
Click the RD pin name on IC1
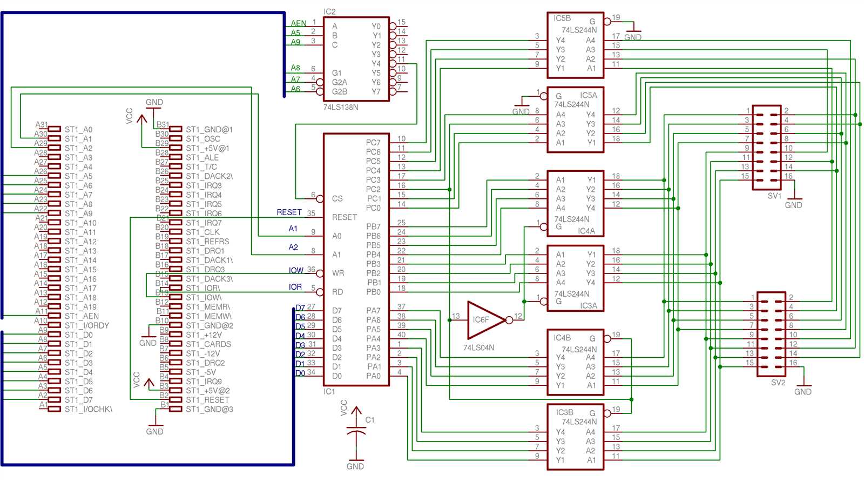337,292
